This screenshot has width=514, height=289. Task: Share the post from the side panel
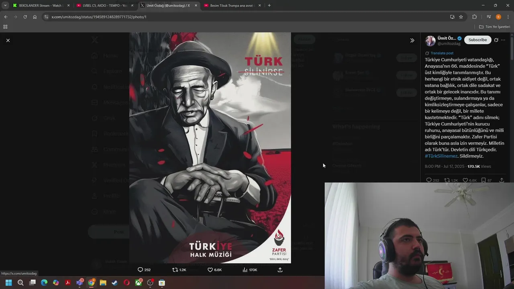(502, 180)
